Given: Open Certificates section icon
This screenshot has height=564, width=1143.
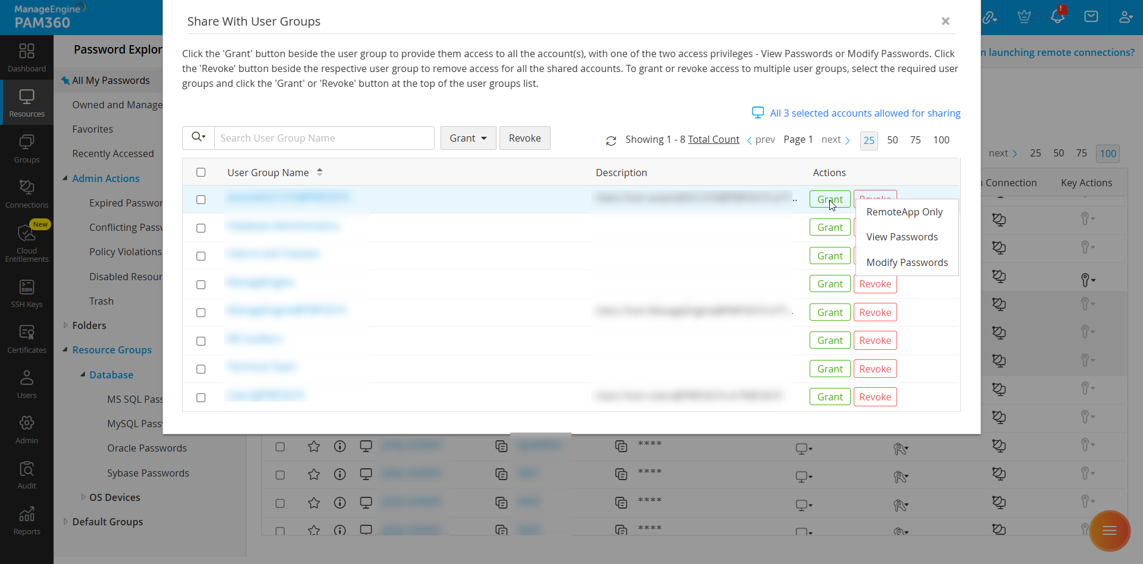Looking at the screenshot, I should pyautogui.click(x=27, y=339).
